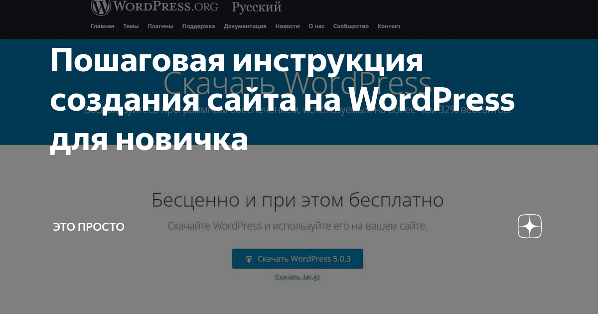Open the Главная menu item

102,26
